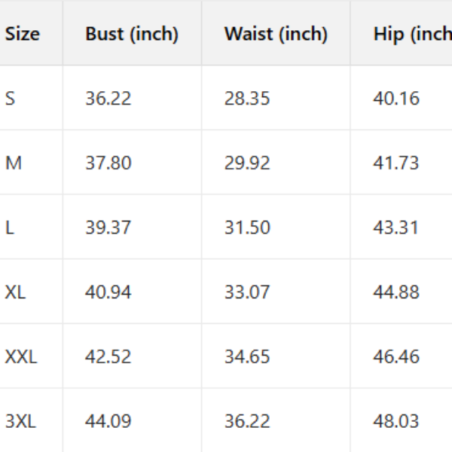This screenshot has height=452, width=452.
Task: Select the XL size row label
Action: click(x=16, y=292)
